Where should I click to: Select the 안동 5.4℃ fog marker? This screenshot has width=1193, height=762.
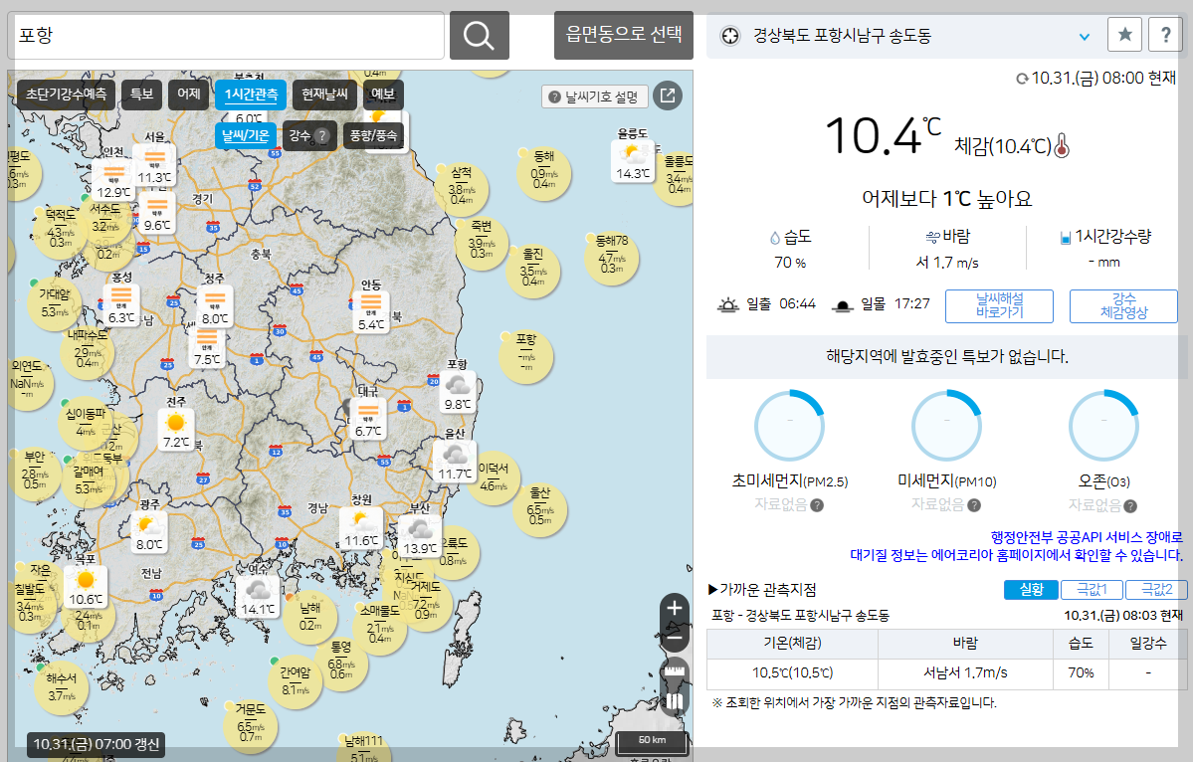371,311
